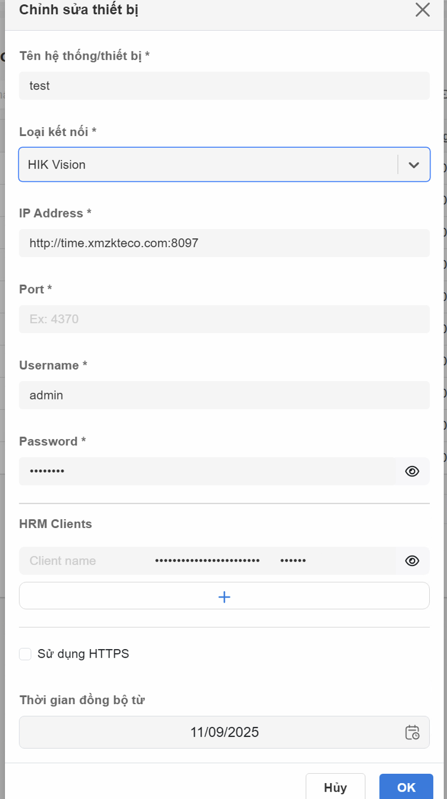Enable the Sử dụng HTTPS checkbox
Image resolution: width=447 pixels, height=799 pixels.
tap(25, 654)
